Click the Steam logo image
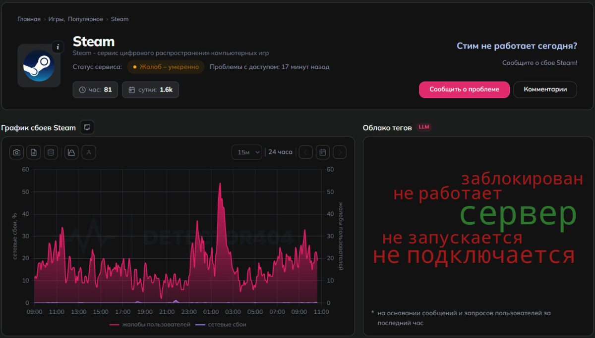Screen dimensions: 595x338 [39, 65]
